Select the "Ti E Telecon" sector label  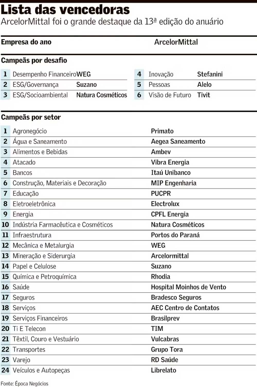[29, 329]
